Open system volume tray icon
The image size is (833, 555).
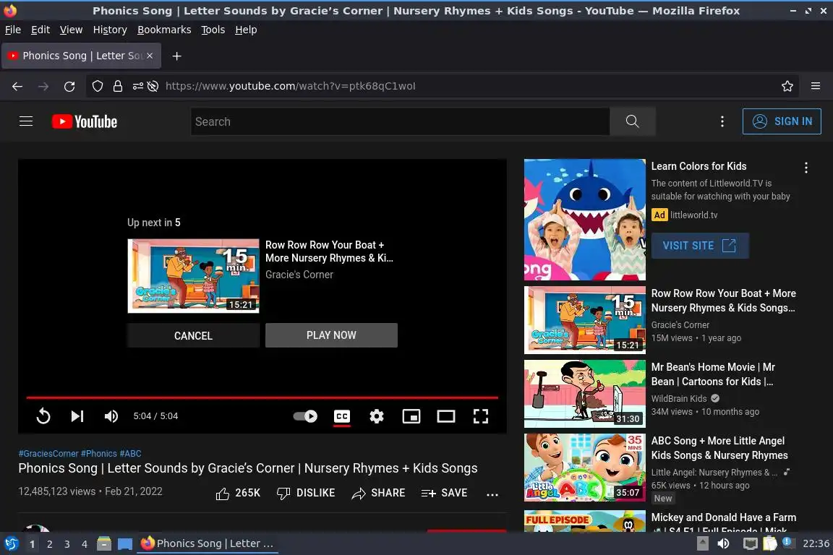pyautogui.click(x=724, y=543)
